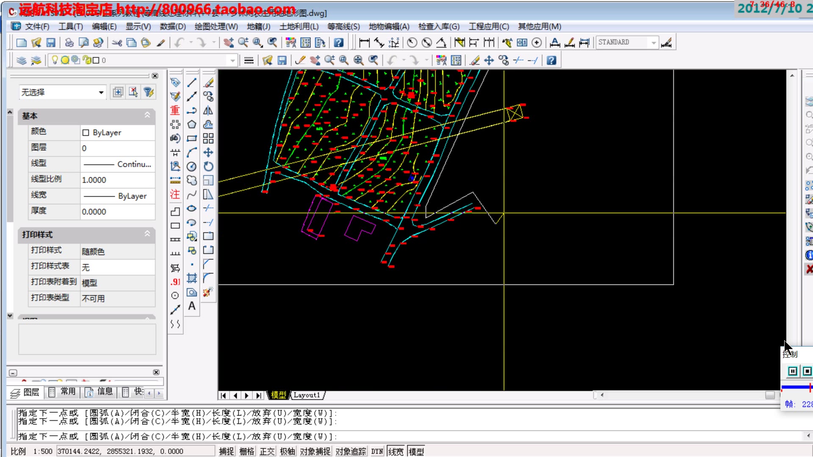Click the .91 elevation point icon

[175, 282]
